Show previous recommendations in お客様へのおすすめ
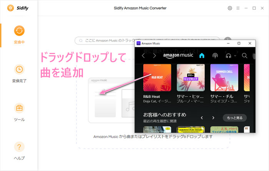Image resolution: width=269 pixels, height=171 pixels. (202, 118)
